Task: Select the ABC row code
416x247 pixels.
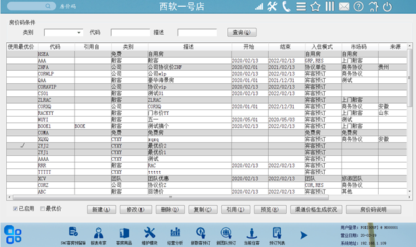Action: click(42, 192)
